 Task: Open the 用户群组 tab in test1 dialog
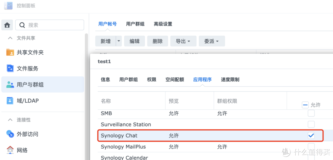tap(129, 80)
